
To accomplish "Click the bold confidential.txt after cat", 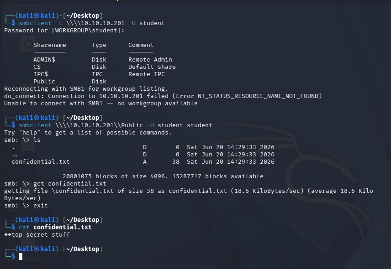I will [x=62, y=227].
